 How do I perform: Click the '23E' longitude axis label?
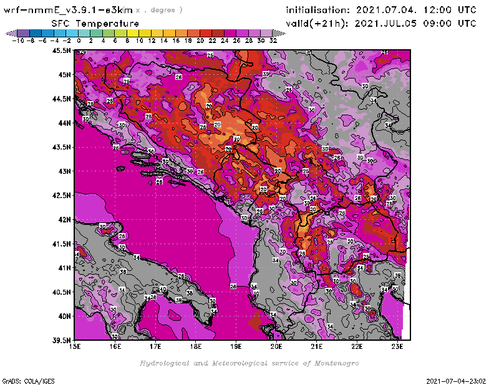tap(397, 346)
